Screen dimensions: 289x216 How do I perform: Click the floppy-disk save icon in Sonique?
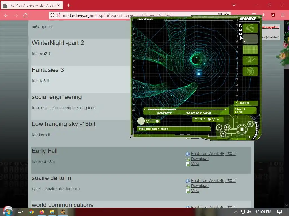coord(218,119)
